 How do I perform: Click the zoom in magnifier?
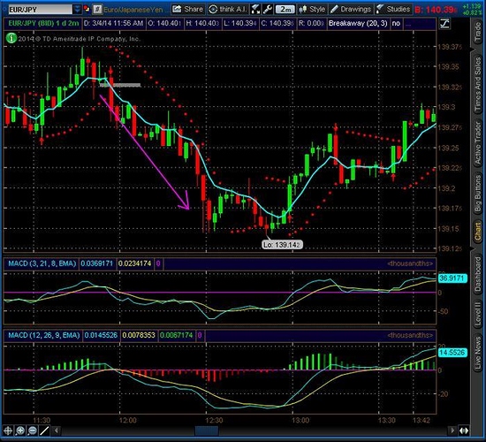click(x=20, y=431)
